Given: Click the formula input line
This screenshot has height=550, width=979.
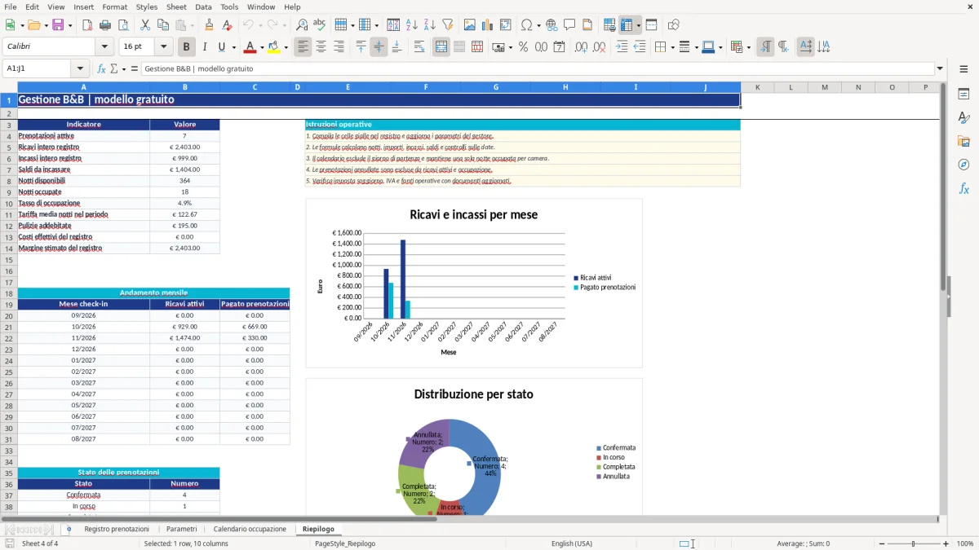Looking at the screenshot, I should tap(537, 68).
